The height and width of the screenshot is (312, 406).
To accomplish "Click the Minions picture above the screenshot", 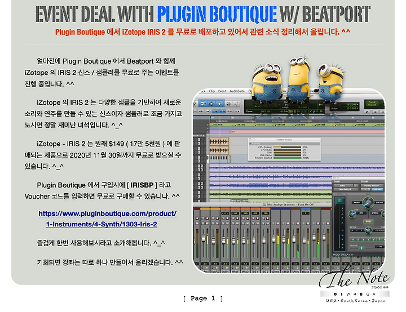I will coord(298,79).
